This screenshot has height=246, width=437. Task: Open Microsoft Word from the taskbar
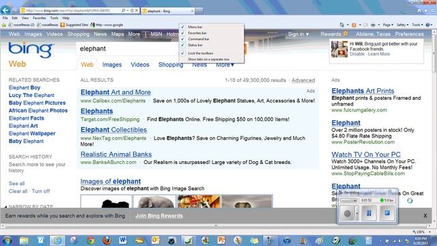(123, 240)
